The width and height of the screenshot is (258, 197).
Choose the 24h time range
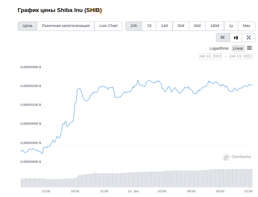(x=134, y=26)
